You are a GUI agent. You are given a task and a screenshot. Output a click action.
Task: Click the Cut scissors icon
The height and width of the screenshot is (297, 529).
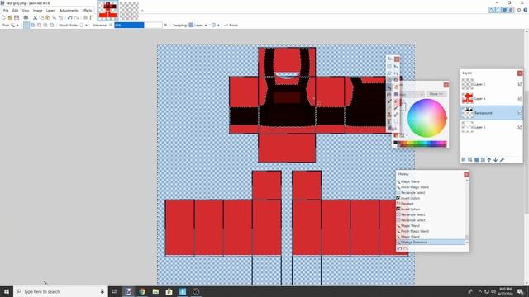tap(35, 17)
